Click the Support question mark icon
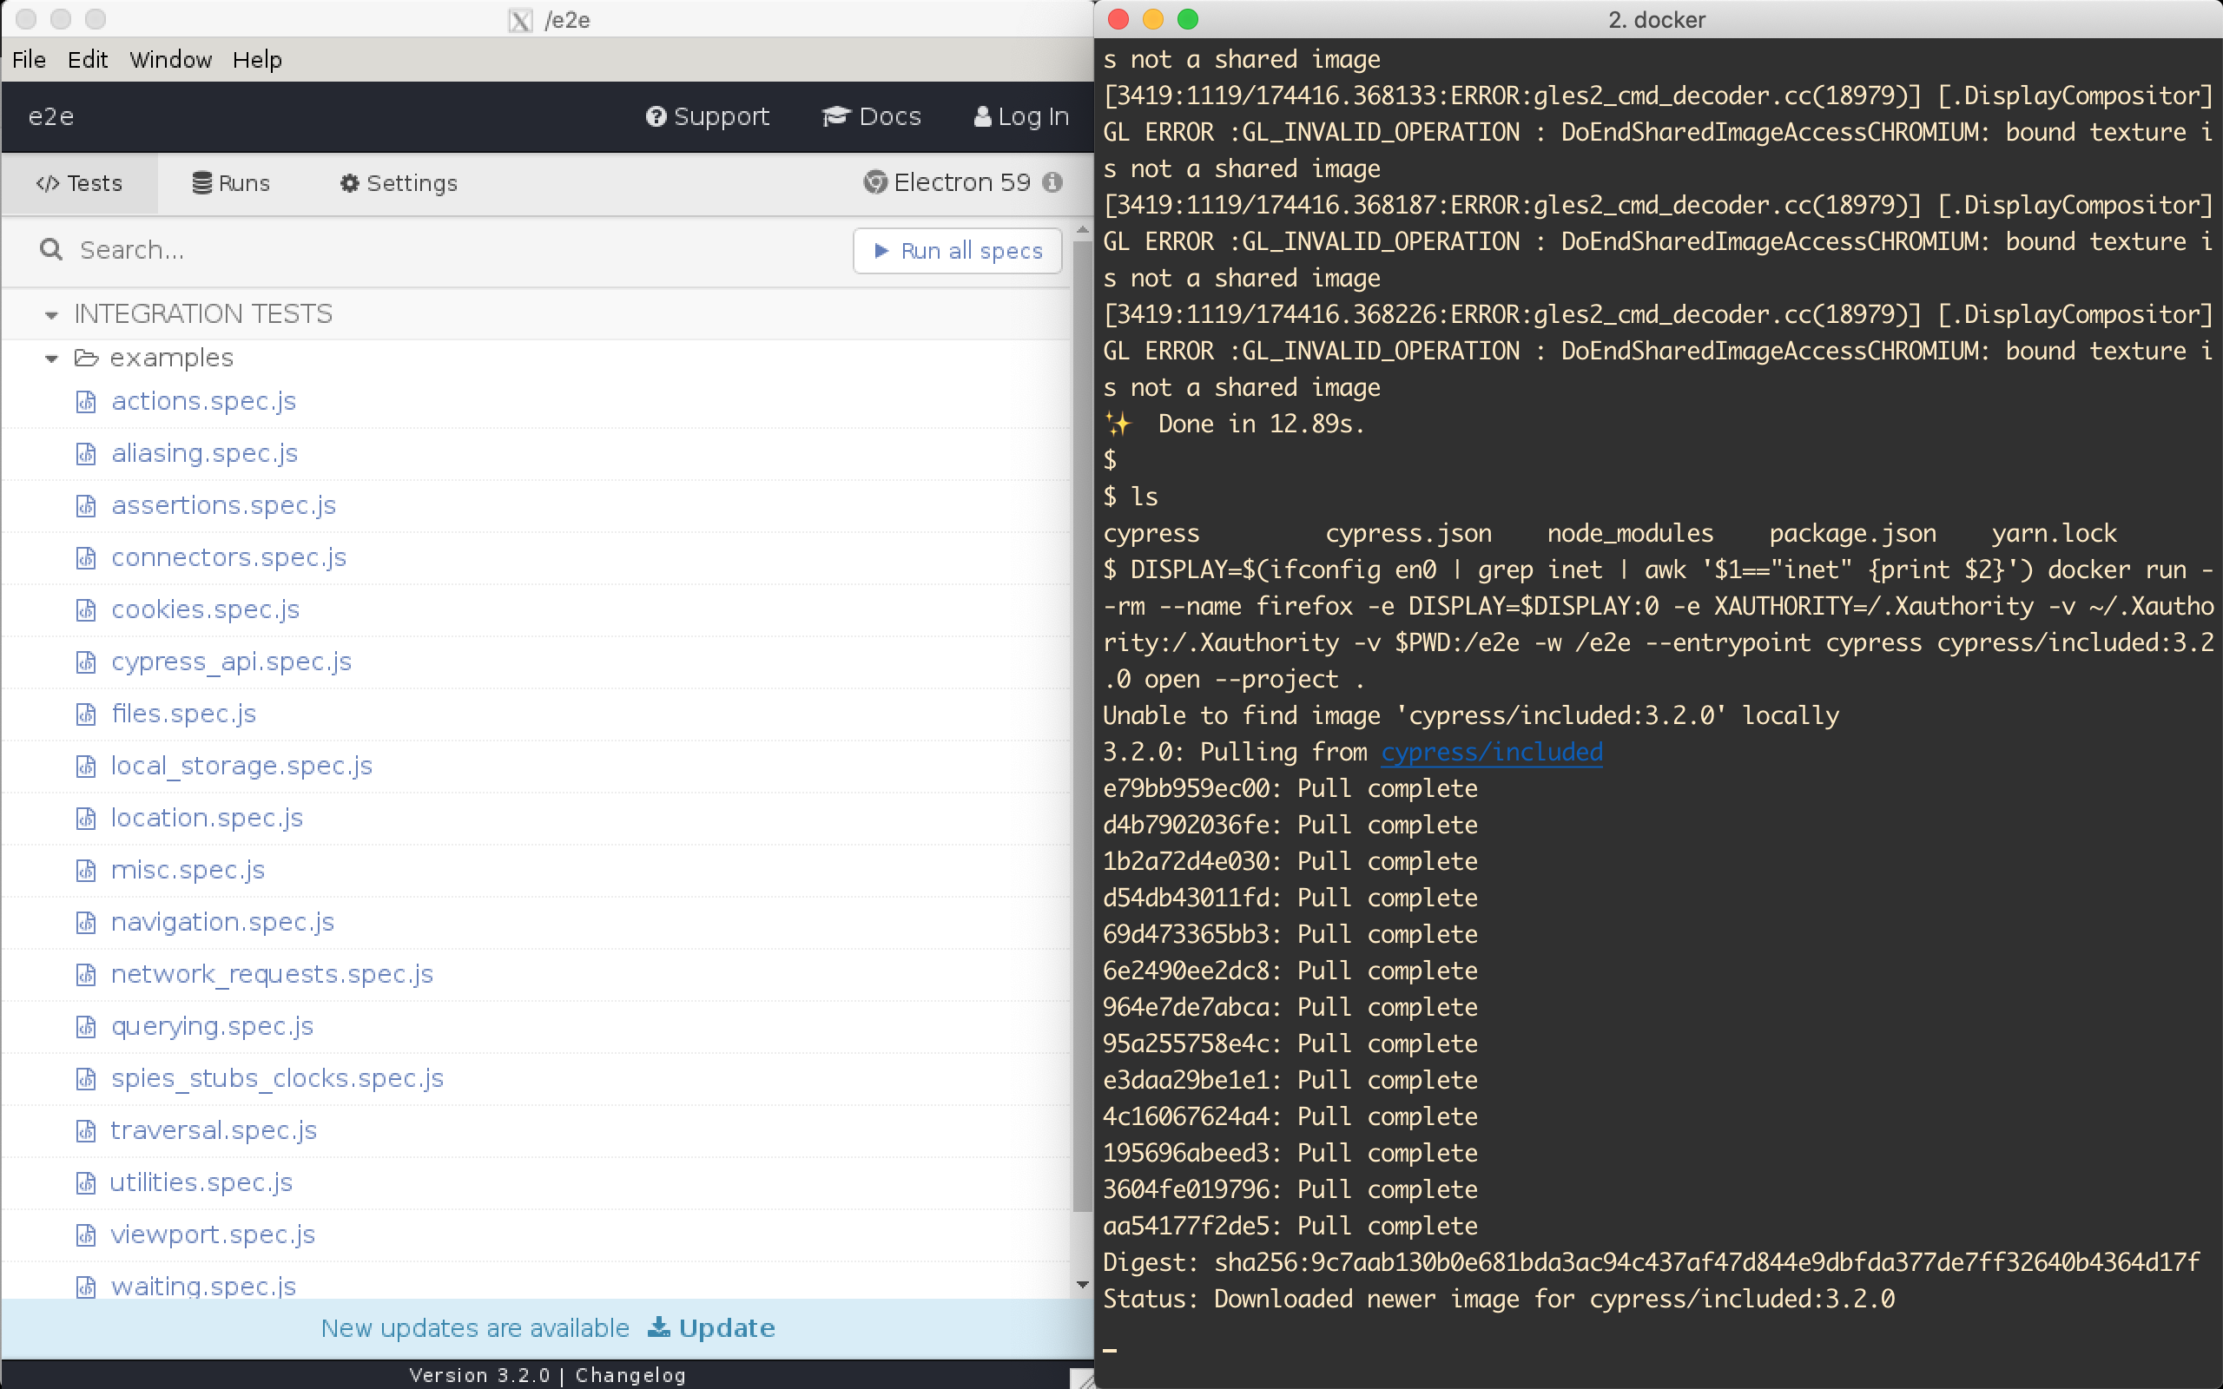 tap(655, 116)
